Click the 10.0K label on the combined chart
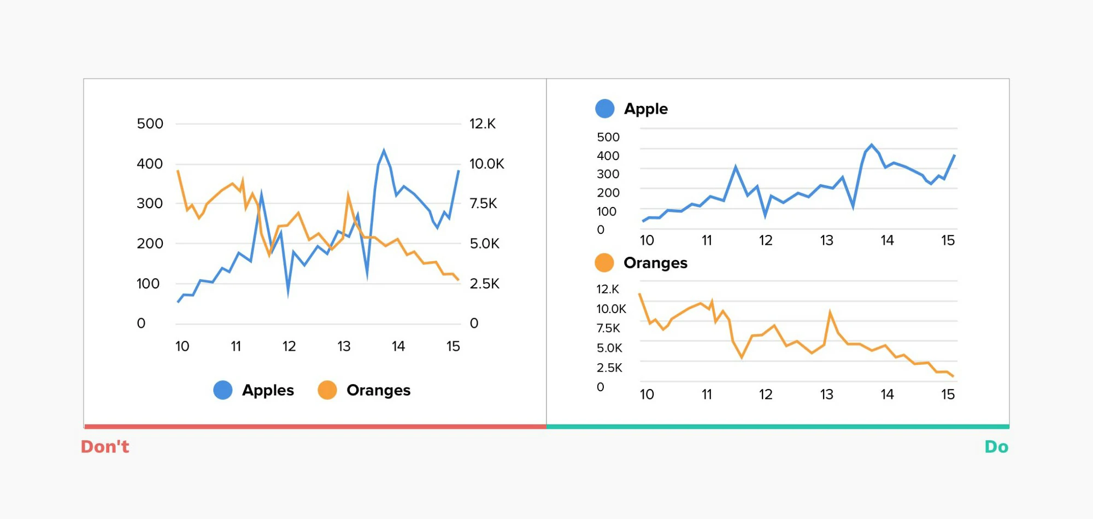Screen dimensions: 1093x519 tap(486, 164)
